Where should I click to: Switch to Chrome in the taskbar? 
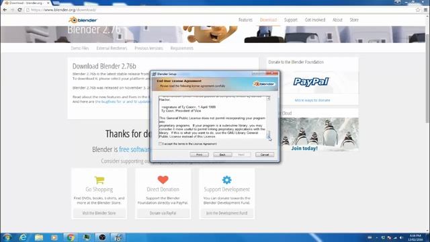(x=71, y=237)
